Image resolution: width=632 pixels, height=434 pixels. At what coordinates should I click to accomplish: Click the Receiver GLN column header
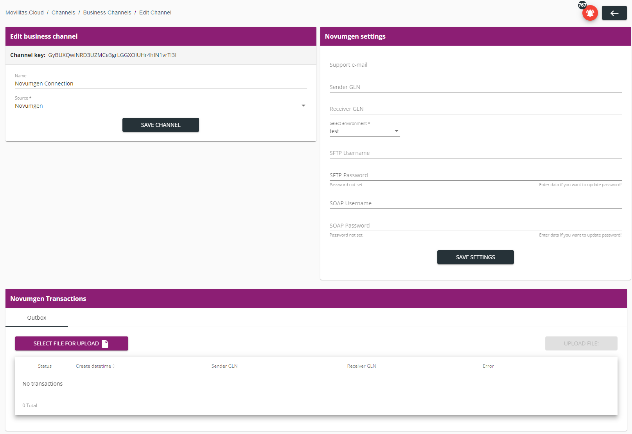coord(361,366)
